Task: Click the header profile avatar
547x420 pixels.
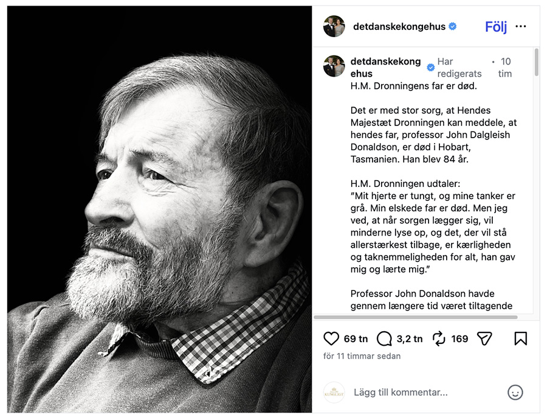Action: click(x=334, y=27)
